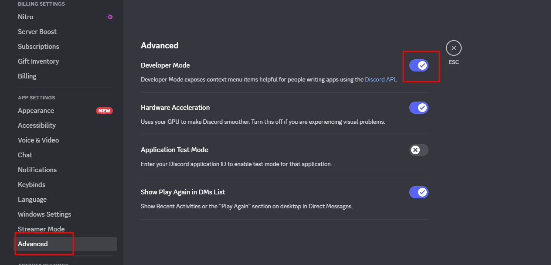Screen dimensions: 551x265
Task: Open Notifications settings
Action: pos(65,170)
